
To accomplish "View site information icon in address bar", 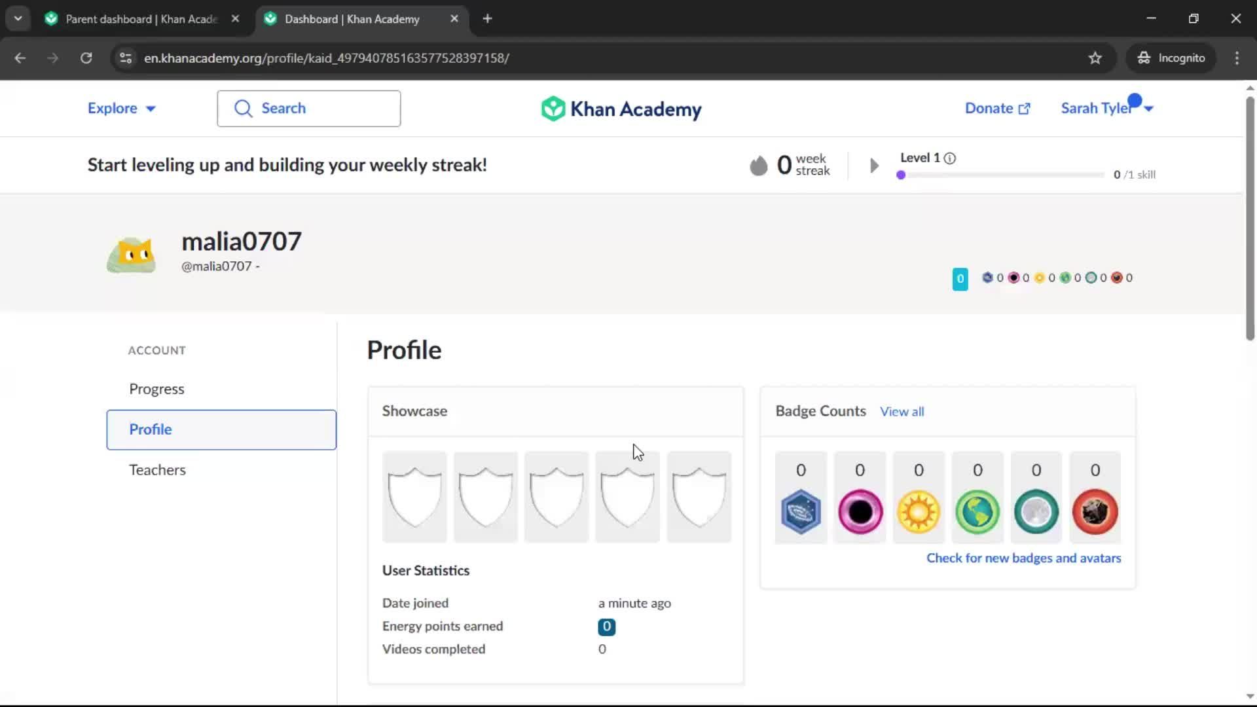I will 126,58.
